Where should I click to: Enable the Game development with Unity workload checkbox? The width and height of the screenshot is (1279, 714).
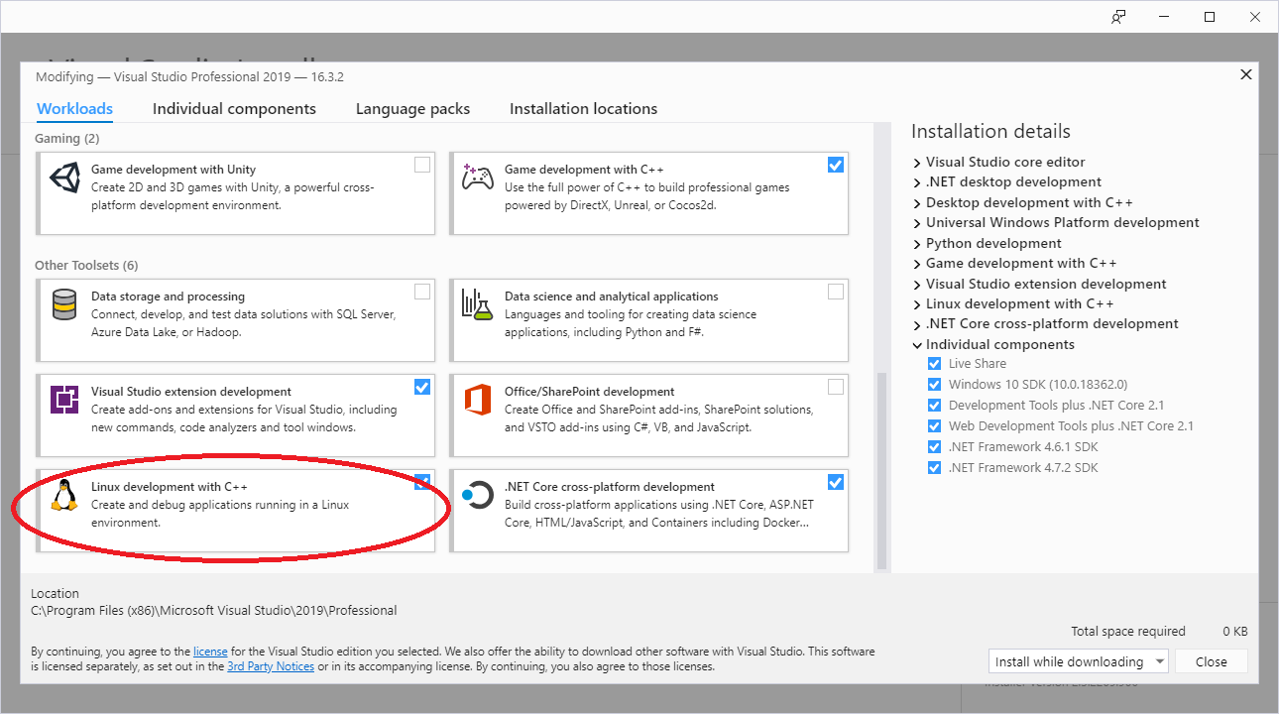pos(421,165)
